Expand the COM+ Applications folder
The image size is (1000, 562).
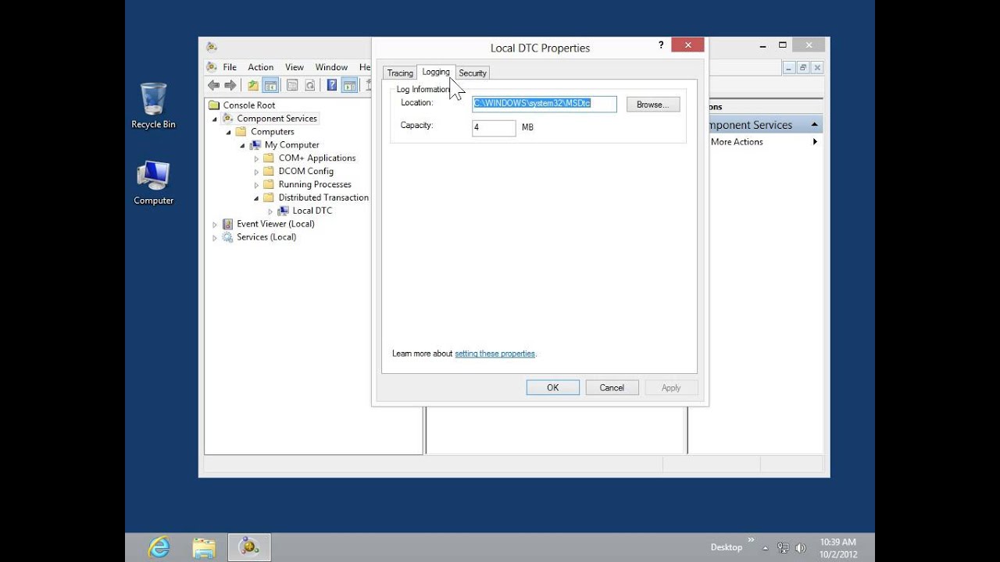[x=256, y=158]
